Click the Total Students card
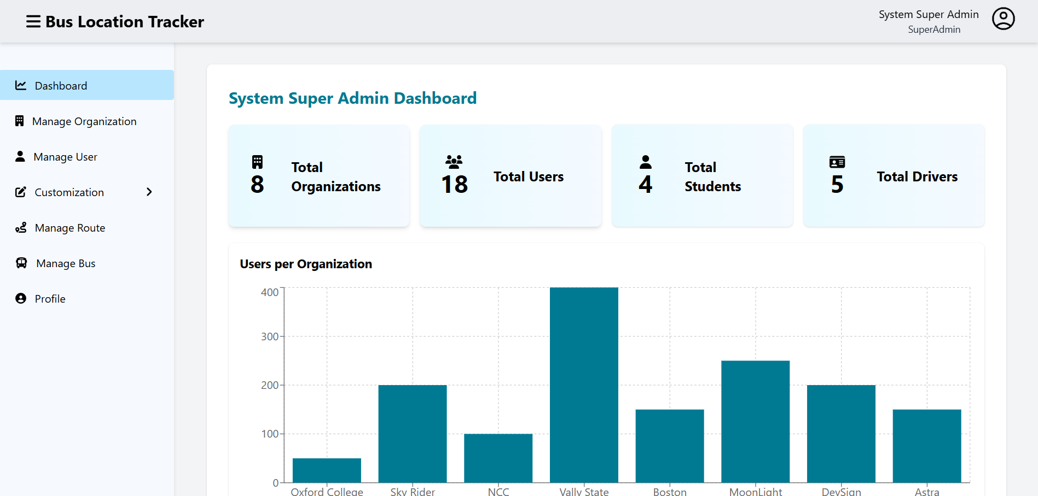The image size is (1038, 496). 702,176
